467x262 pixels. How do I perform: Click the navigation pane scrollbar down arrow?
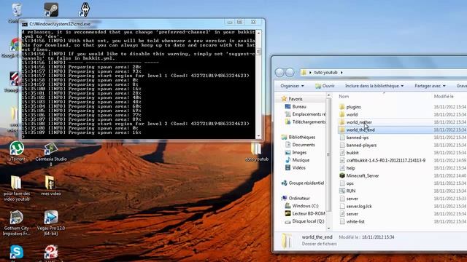(x=329, y=228)
